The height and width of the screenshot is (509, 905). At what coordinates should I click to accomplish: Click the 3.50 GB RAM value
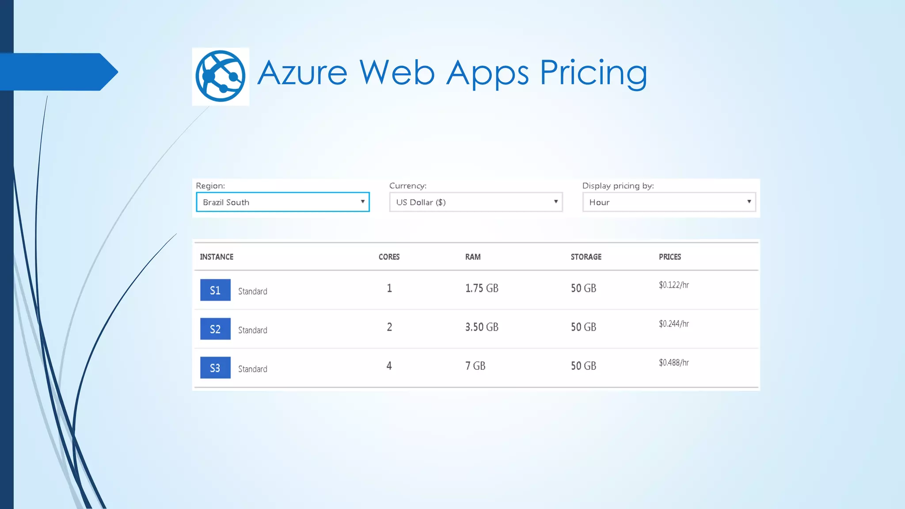pos(482,327)
